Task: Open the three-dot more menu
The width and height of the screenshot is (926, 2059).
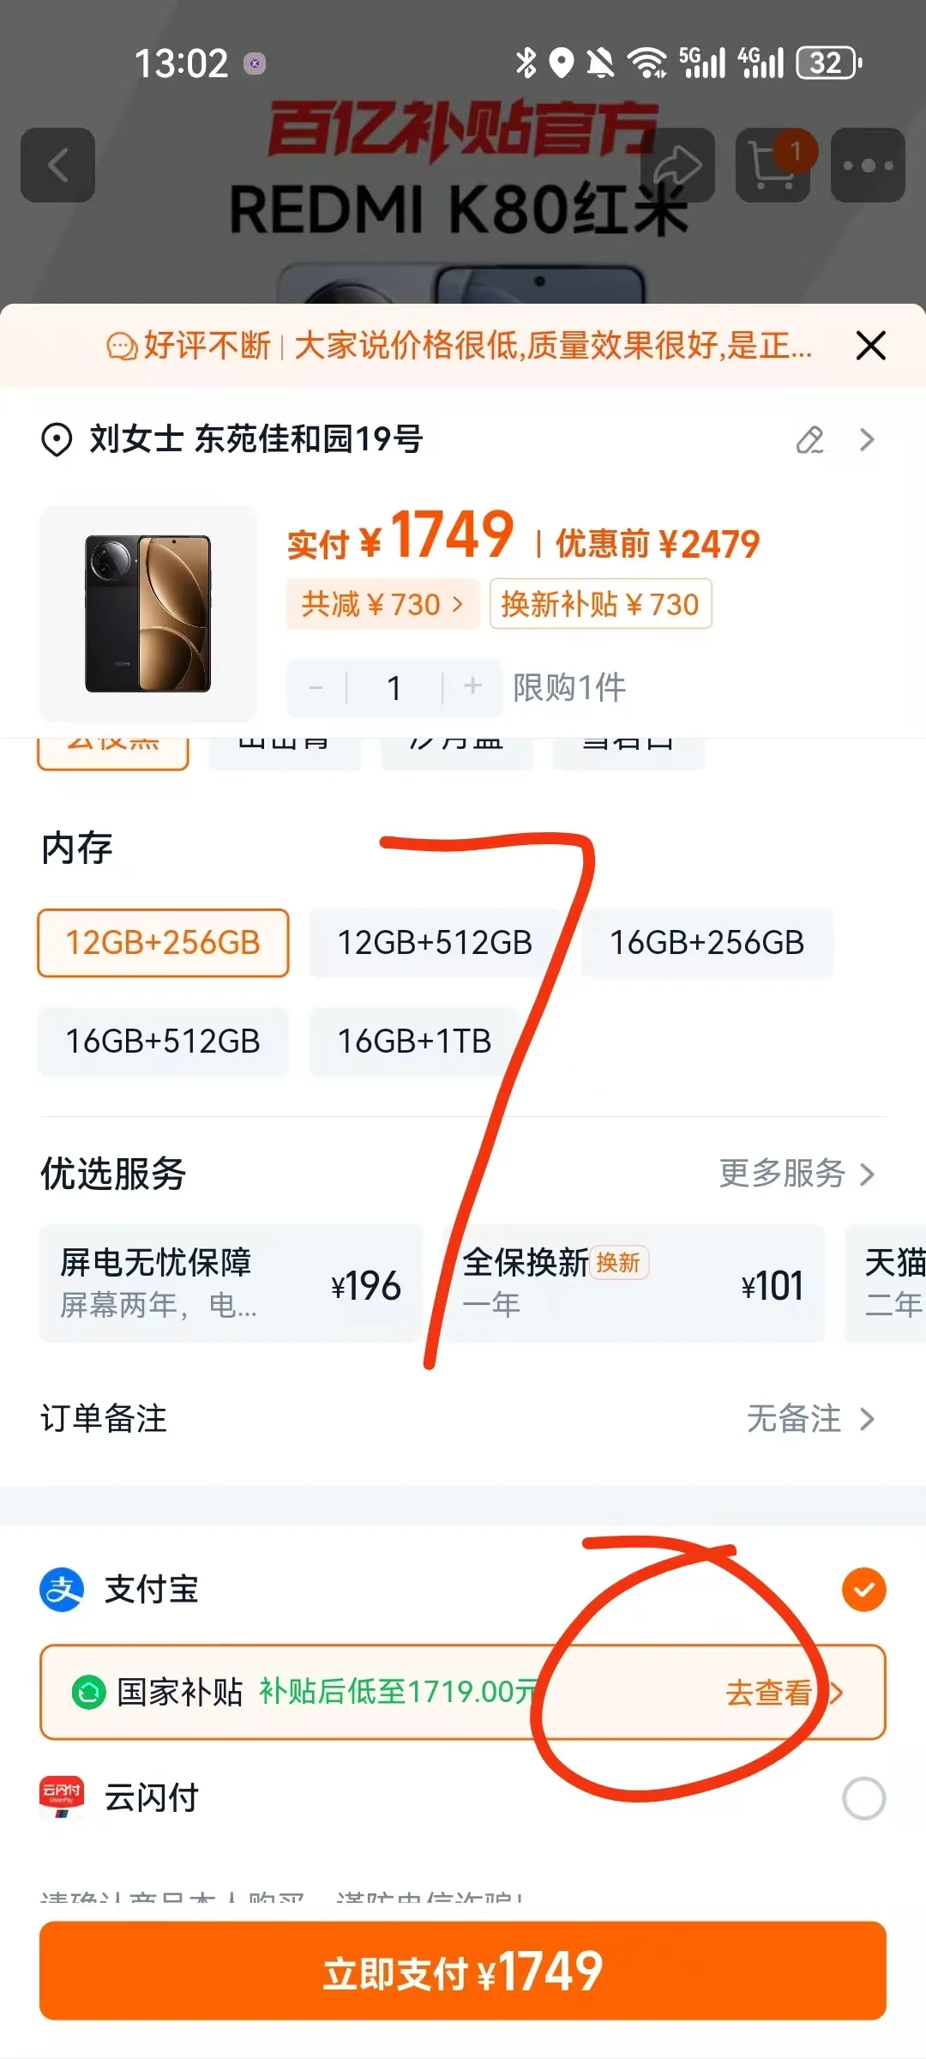Action: pos(868,165)
